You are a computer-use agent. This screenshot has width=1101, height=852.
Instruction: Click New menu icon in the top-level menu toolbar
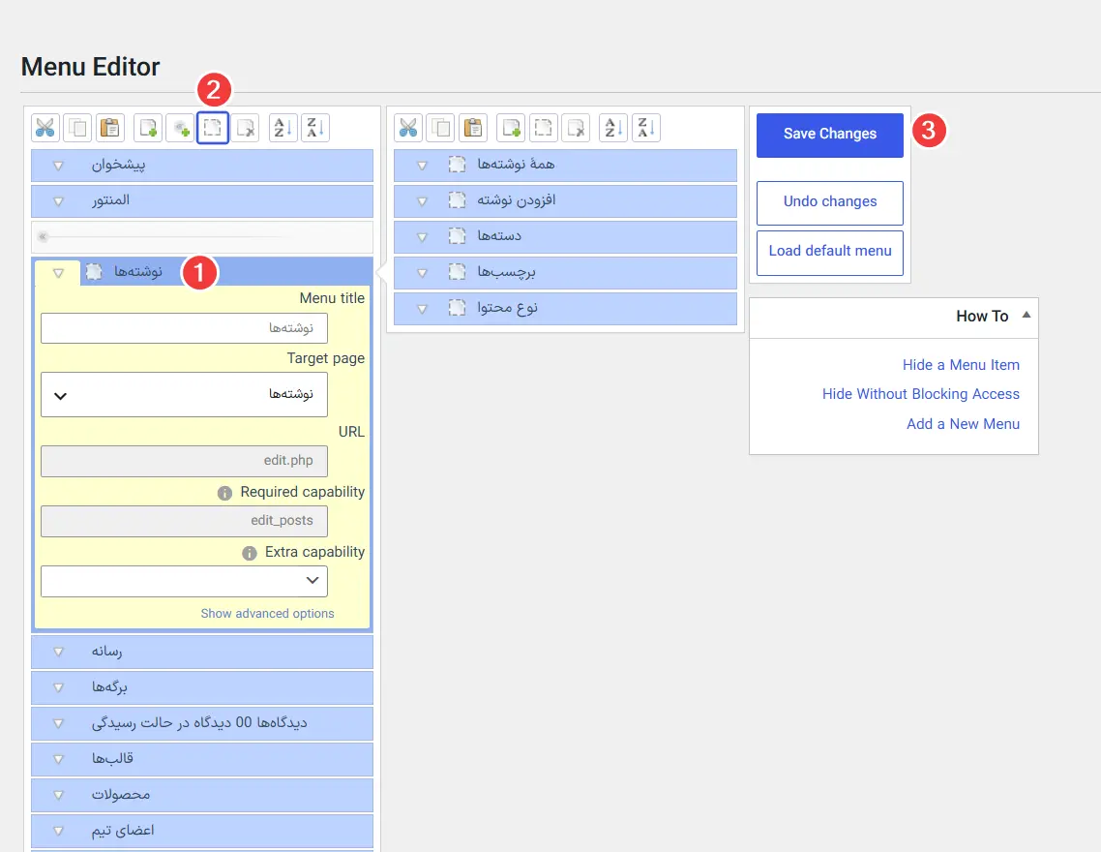click(148, 128)
